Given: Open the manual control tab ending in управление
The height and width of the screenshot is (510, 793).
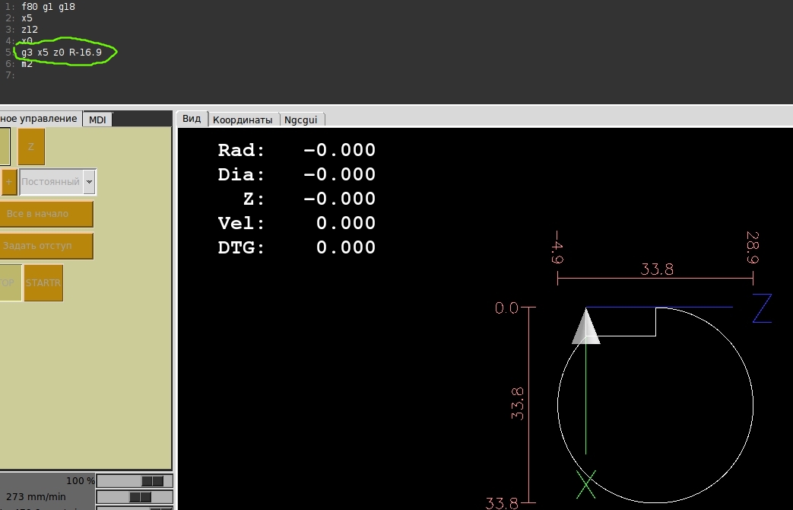Looking at the screenshot, I should pyautogui.click(x=39, y=119).
